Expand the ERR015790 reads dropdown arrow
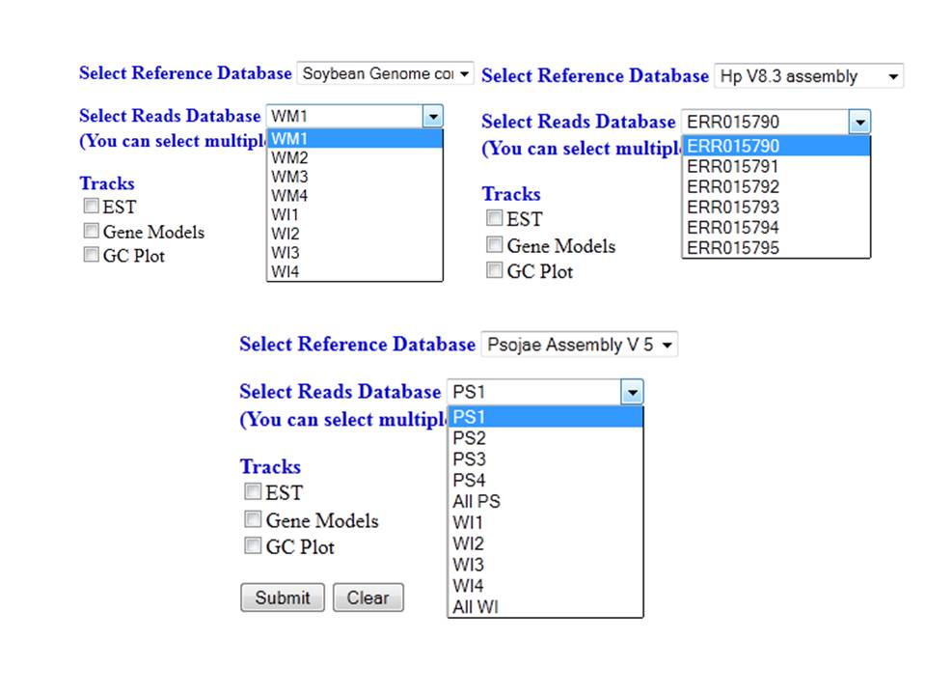The image size is (926, 695). (x=859, y=121)
